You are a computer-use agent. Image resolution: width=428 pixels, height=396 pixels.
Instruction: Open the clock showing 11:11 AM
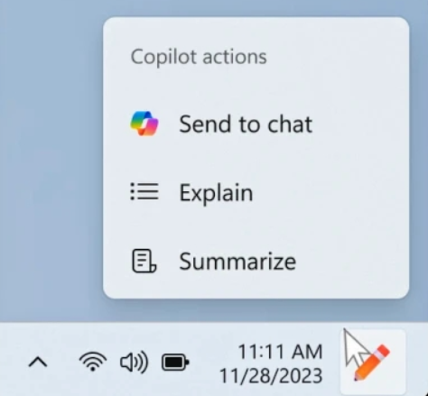click(280, 352)
